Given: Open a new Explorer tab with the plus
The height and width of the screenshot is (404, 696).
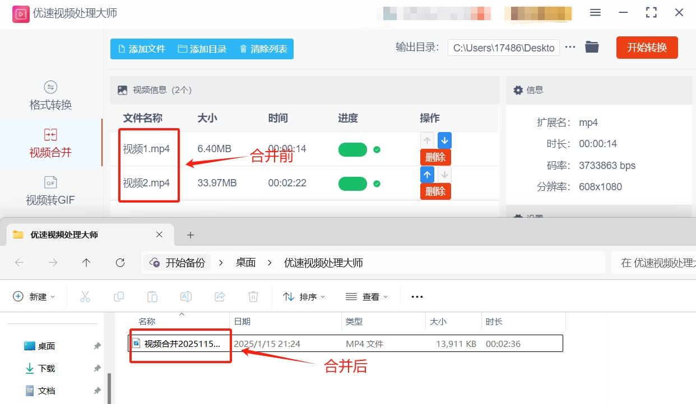Looking at the screenshot, I should [x=190, y=234].
